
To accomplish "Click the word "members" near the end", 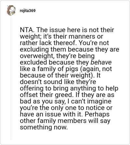I will [x=72, y=121].
